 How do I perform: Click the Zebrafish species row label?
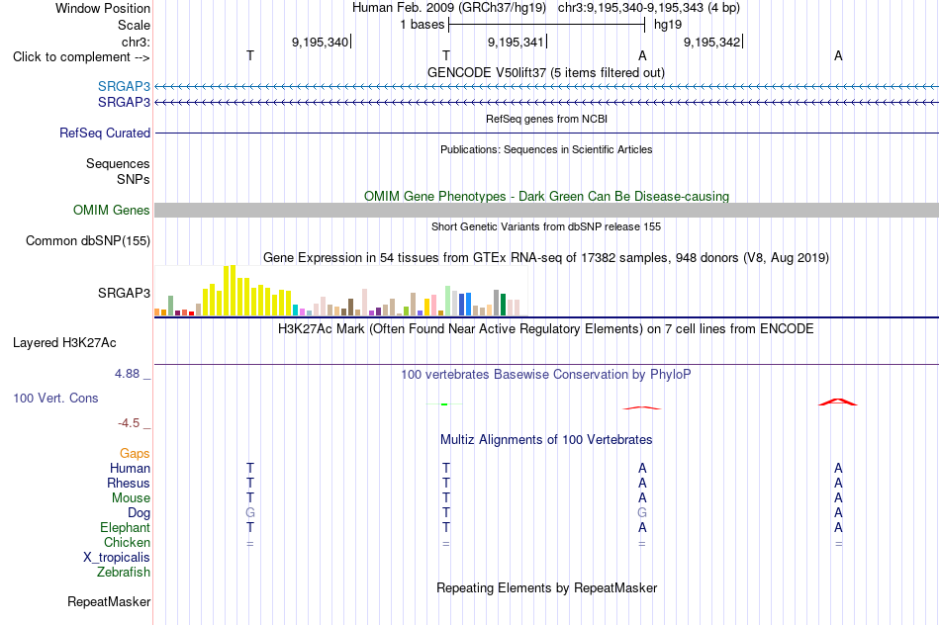click(124, 573)
